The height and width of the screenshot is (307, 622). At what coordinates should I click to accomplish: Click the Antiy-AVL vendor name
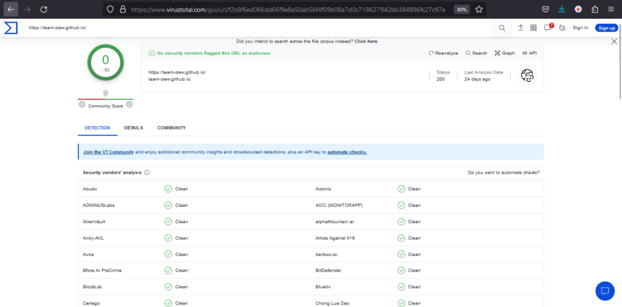tap(93, 238)
